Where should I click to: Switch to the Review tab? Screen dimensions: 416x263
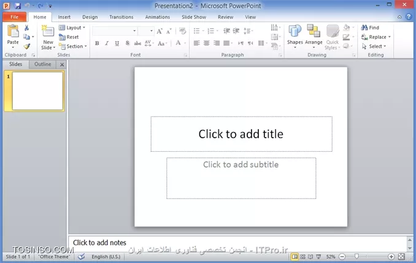(x=226, y=17)
